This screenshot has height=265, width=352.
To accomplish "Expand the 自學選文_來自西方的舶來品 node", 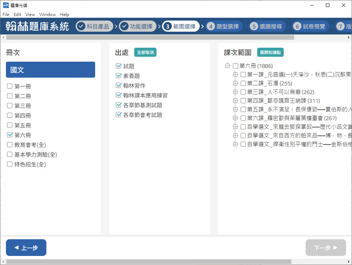I will click(x=235, y=135).
